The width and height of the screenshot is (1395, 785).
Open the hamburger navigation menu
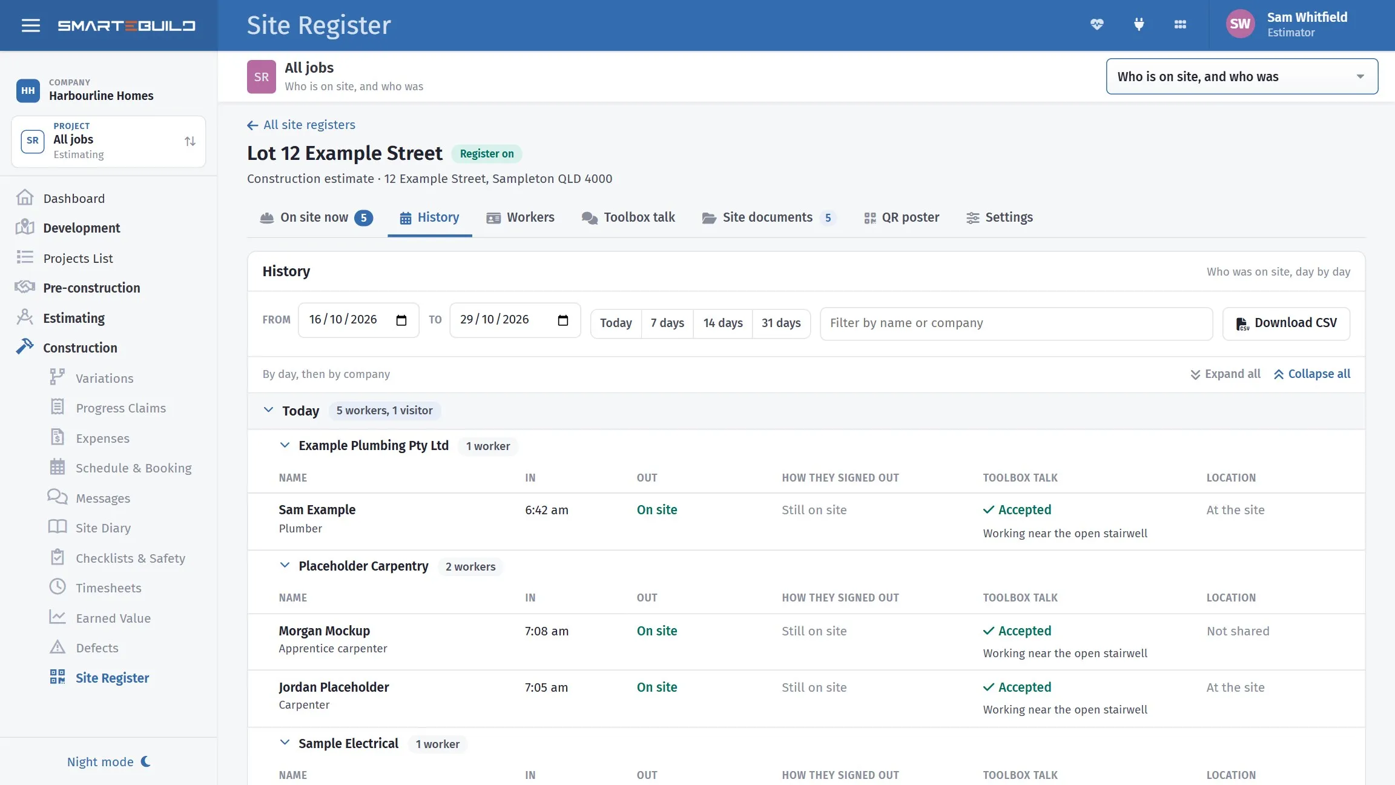tap(30, 25)
